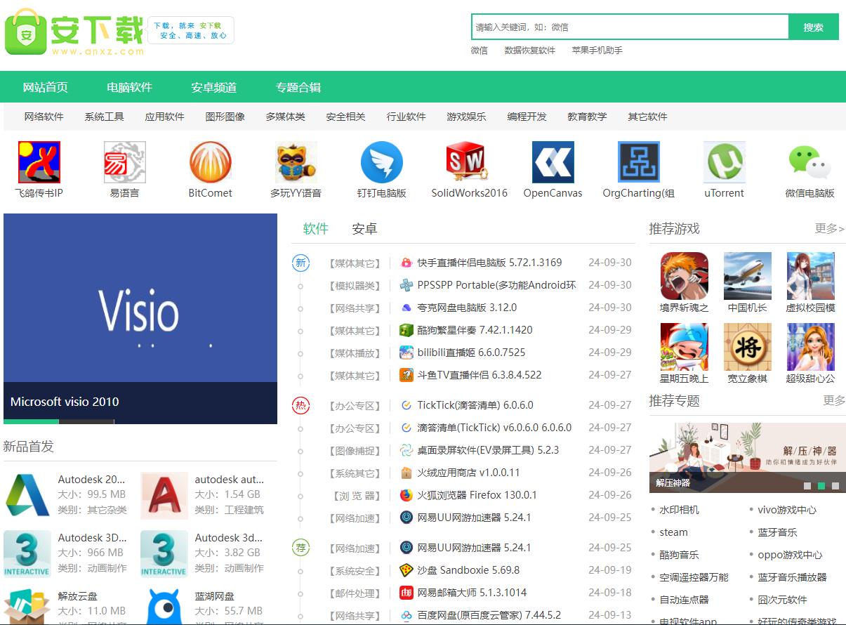Click the 宽立象棋 chess icon
The image size is (846, 625).
click(x=748, y=347)
